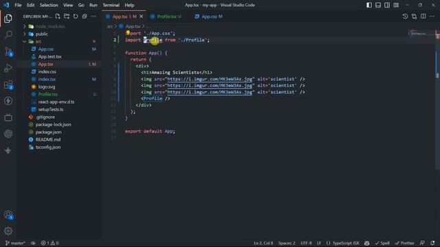Toggle the bottom panel layout button
Image resolution: width=440 pixels, height=247 pixels.
coord(378,5)
